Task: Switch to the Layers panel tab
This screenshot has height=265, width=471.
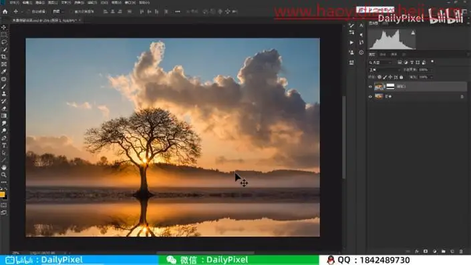Action: pos(372,54)
